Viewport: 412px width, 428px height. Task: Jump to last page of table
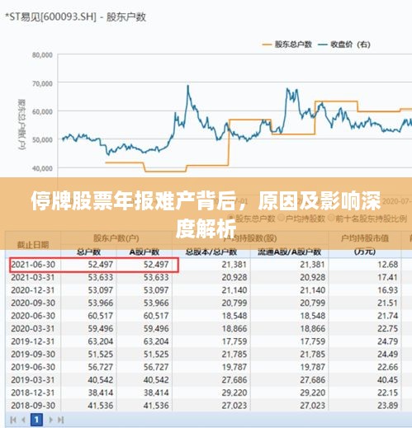[61, 420]
